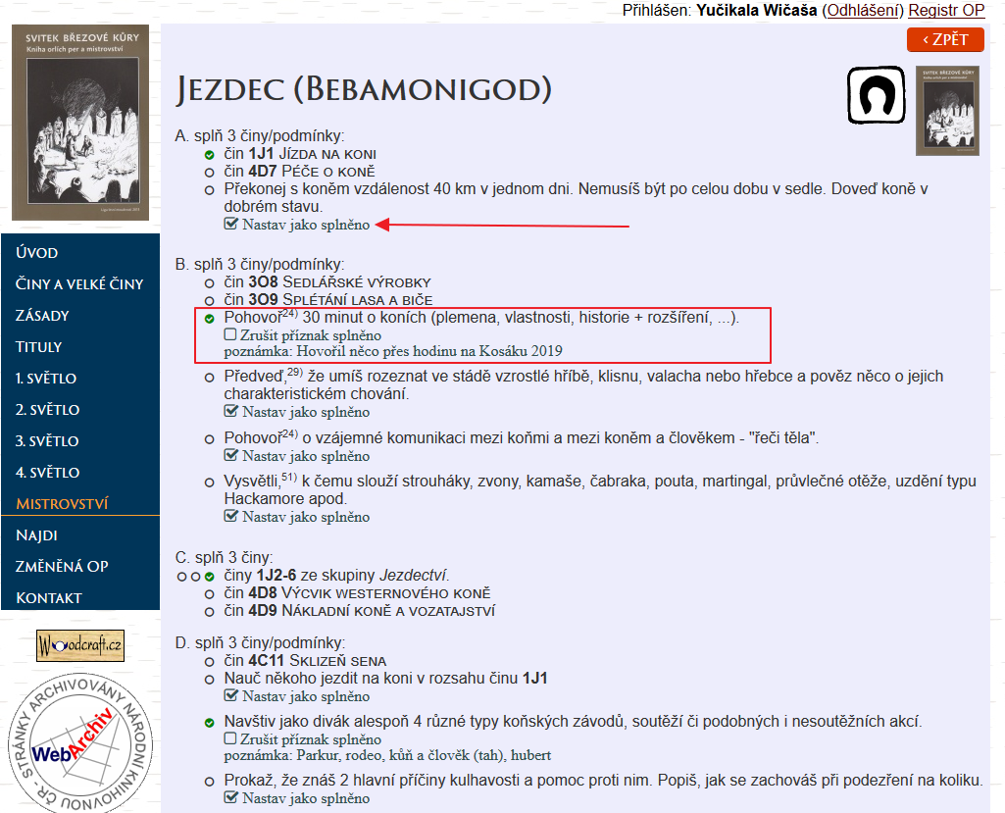
Task: Open Činy a velké činy menu item
Action: coord(80,284)
